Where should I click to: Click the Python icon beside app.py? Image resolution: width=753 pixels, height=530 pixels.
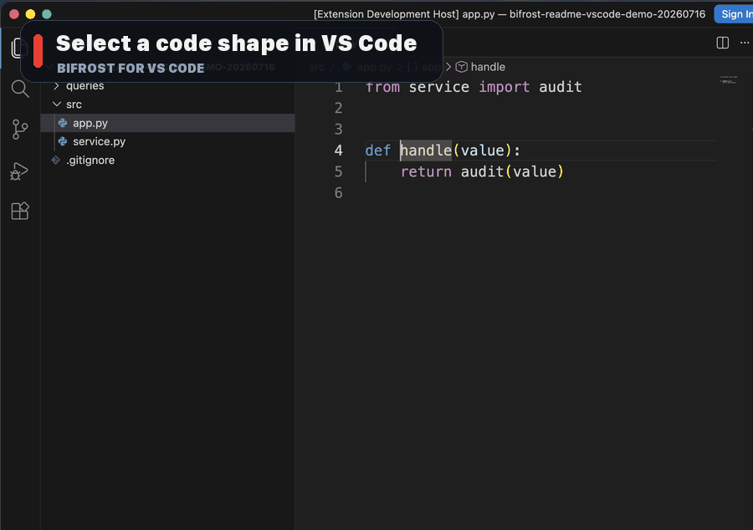(63, 123)
